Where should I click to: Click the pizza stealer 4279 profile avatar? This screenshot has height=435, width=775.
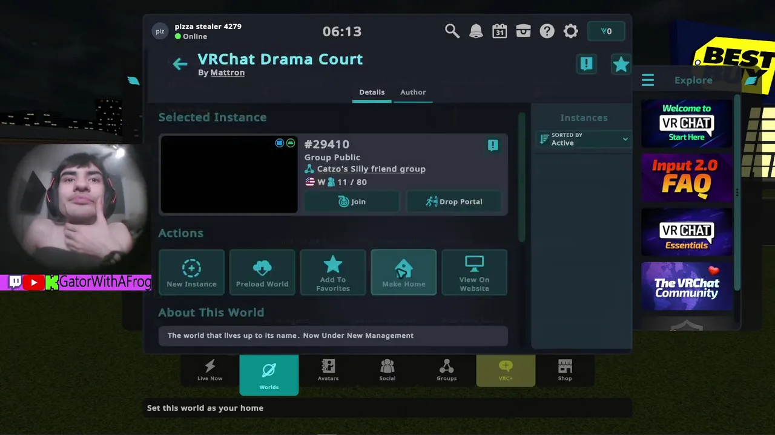[160, 31]
